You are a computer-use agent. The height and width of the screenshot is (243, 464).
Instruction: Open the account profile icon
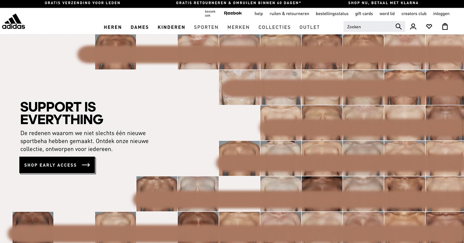pyautogui.click(x=413, y=26)
